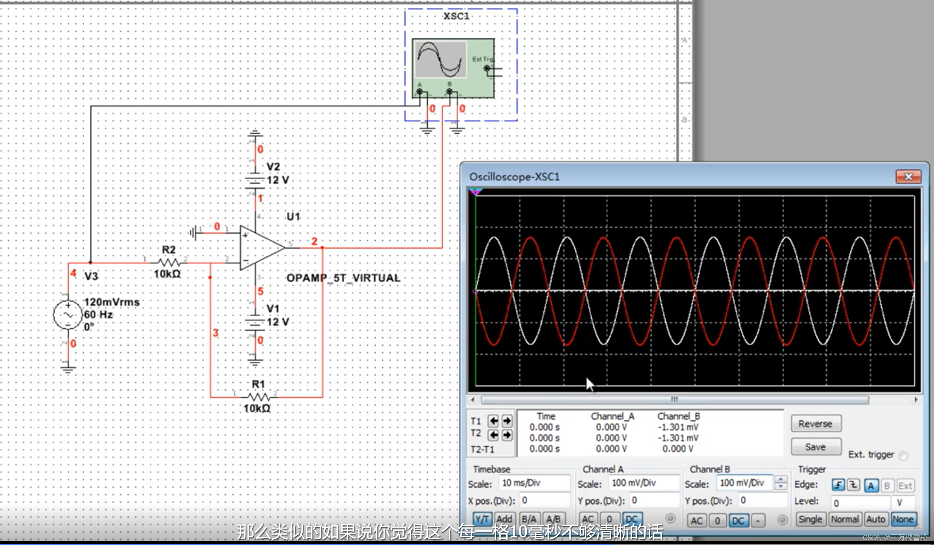
Task: Move cursor T2 right with arrow
Action: point(507,435)
